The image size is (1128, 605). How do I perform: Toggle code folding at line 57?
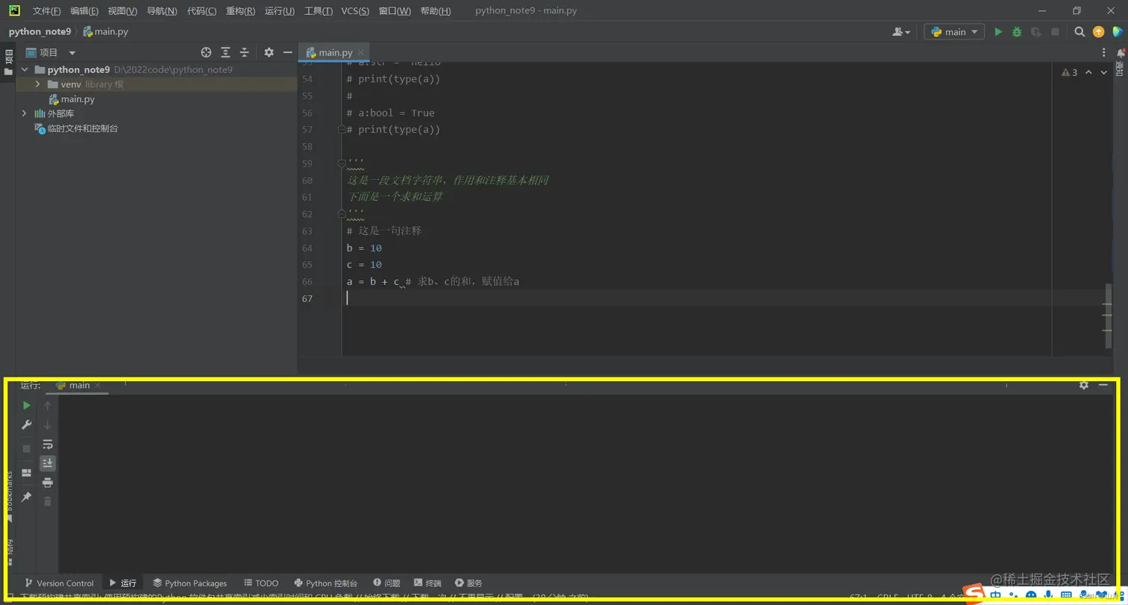click(x=342, y=130)
